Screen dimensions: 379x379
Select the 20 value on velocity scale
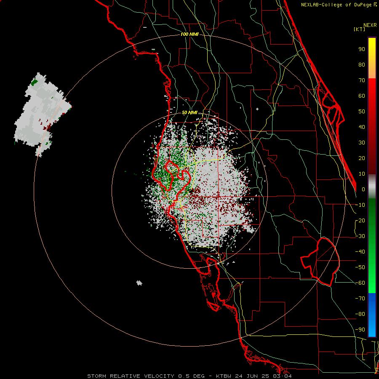[362, 158]
